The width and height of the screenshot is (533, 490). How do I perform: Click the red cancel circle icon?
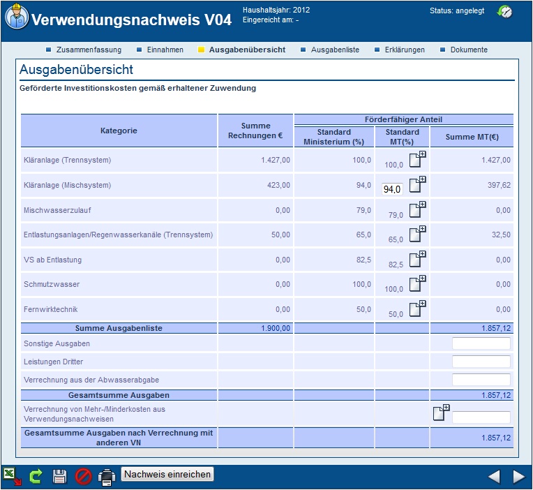click(x=83, y=477)
